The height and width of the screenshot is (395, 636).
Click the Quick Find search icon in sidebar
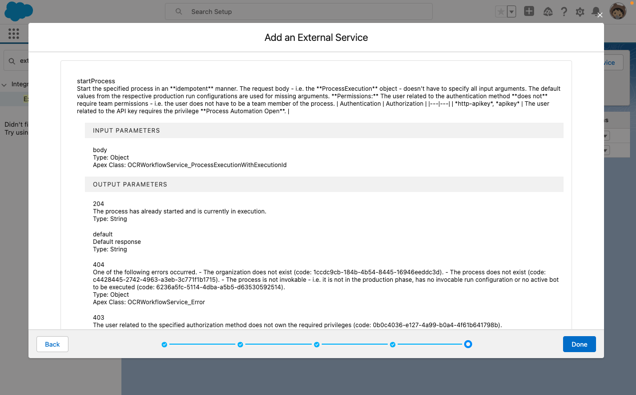[12, 61]
